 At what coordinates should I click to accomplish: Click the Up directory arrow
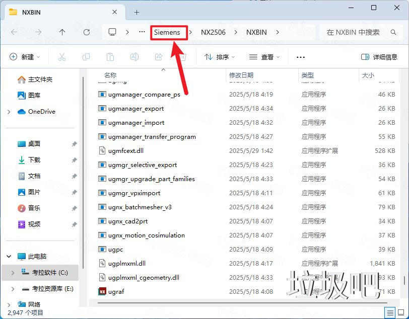pyautogui.click(x=62, y=32)
